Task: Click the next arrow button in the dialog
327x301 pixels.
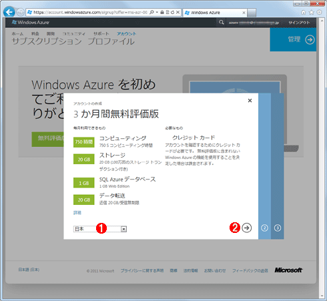Action: click(x=247, y=228)
